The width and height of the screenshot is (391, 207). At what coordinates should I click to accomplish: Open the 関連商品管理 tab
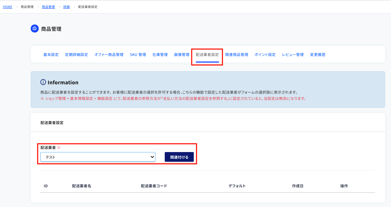tap(237, 55)
